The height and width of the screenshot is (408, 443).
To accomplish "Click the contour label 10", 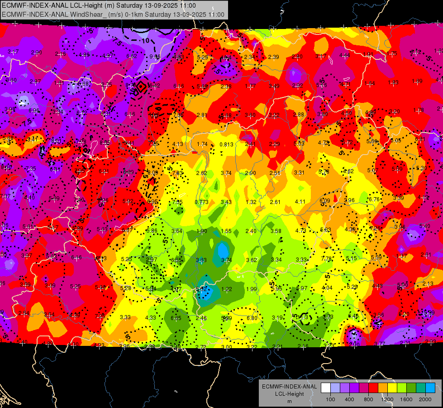I will pos(146,41).
